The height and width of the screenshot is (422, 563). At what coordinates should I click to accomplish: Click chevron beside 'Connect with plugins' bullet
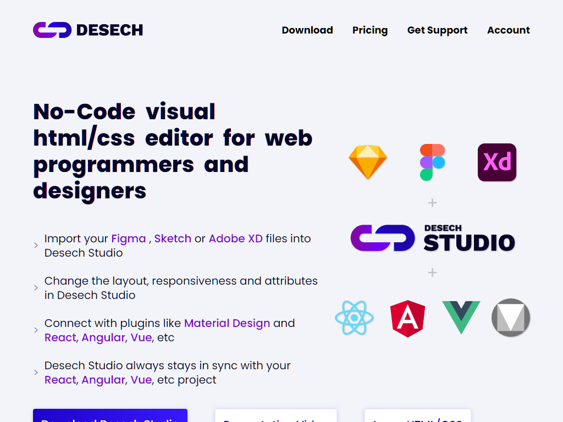coord(36,330)
